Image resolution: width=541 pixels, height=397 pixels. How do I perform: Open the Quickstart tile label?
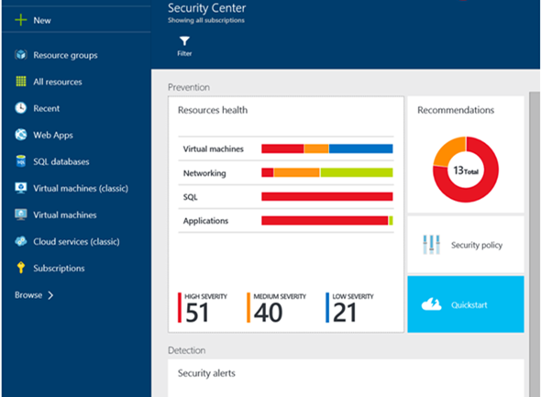point(469,305)
